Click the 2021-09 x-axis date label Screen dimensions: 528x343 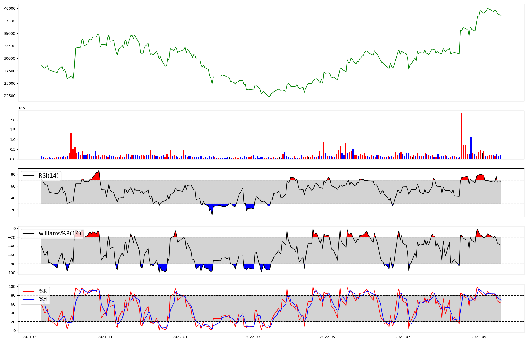coord(30,337)
